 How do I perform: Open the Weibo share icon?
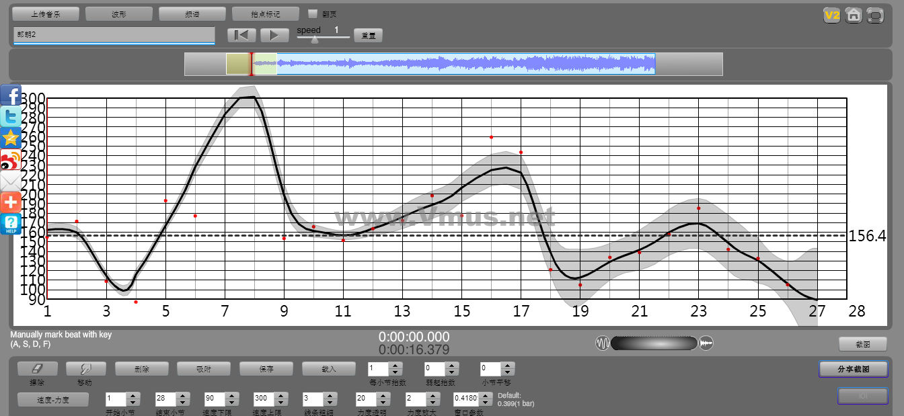(11, 160)
